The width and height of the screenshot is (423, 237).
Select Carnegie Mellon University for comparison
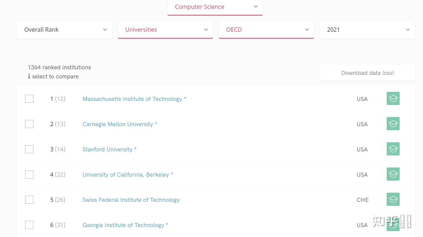[x=29, y=124]
